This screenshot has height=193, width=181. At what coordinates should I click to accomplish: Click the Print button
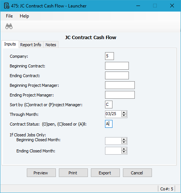tap(73, 173)
